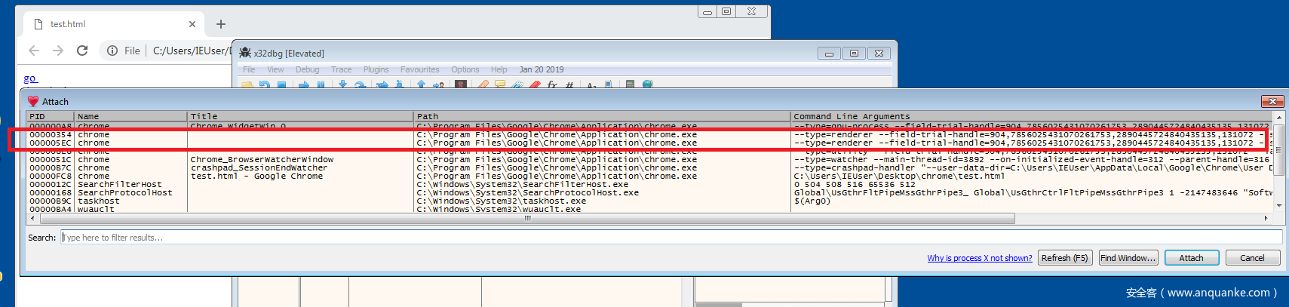
Task: Open the Trace menu in x32dbg
Action: (341, 69)
